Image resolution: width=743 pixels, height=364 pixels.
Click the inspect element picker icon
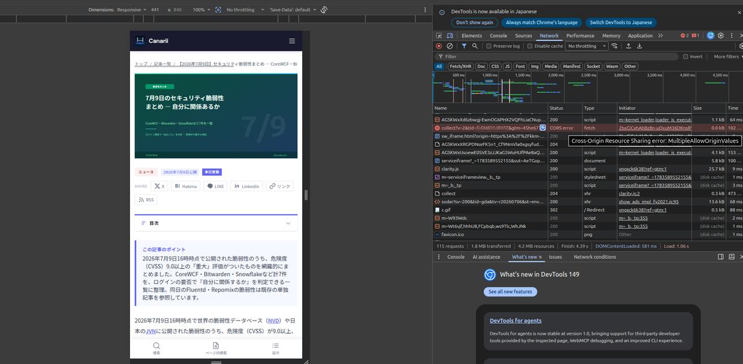click(439, 36)
